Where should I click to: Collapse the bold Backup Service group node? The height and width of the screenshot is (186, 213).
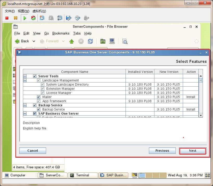[25, 105]
